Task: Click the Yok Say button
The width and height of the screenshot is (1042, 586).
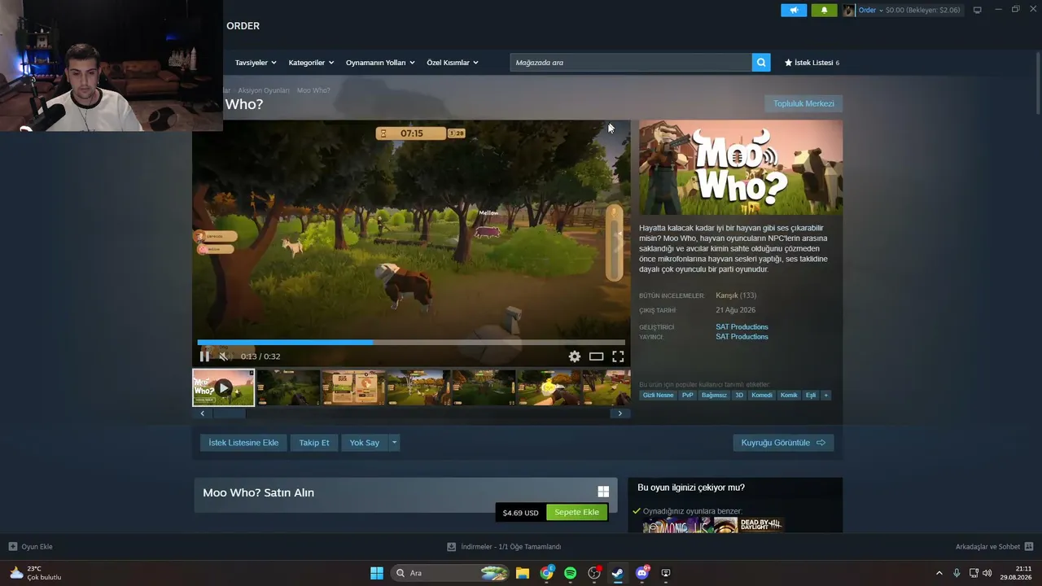Action: (365, 443)
